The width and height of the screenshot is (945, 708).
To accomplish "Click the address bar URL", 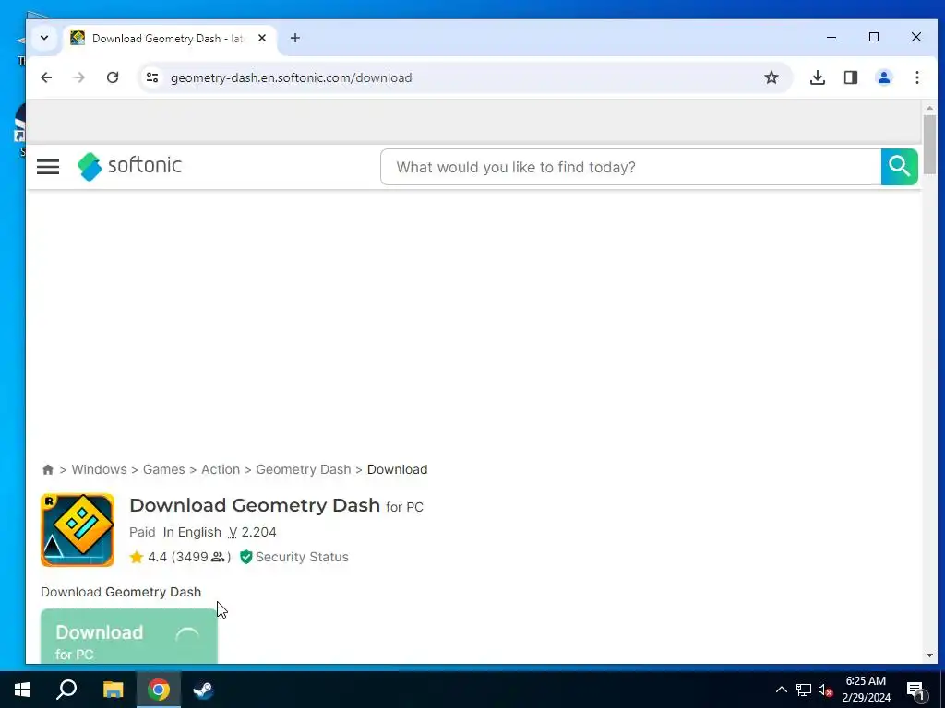I will (291, 77).
